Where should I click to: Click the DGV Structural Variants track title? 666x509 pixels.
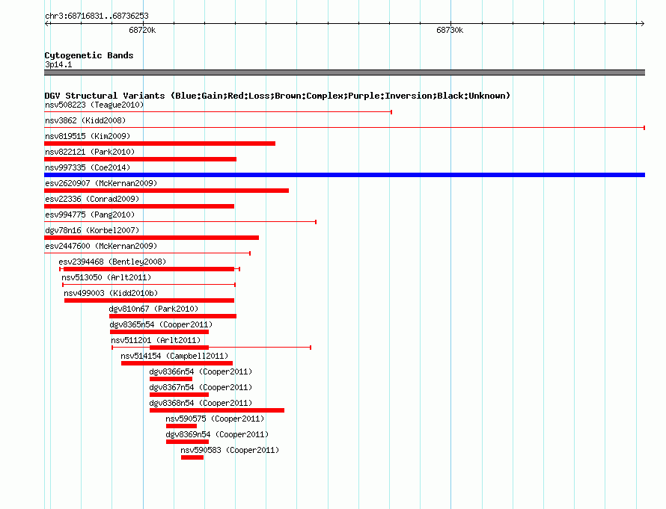coord(278,96)
